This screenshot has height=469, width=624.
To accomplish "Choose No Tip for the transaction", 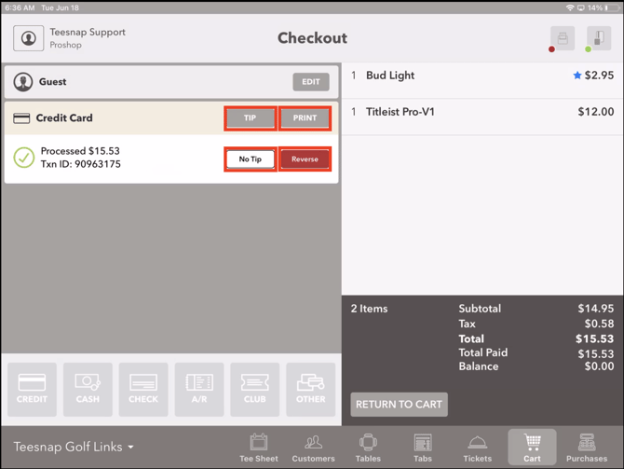I will (x=251, y=159).
